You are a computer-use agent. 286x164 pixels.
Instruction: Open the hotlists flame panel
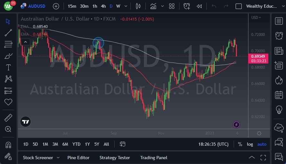point(279,80)
